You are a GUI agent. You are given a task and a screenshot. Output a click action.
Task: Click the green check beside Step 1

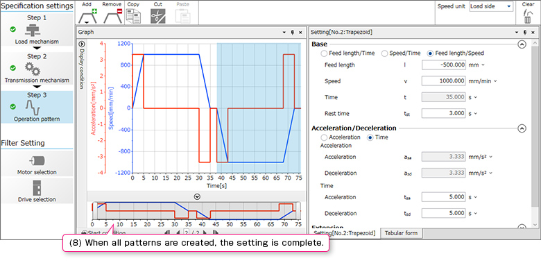point(12,30)
